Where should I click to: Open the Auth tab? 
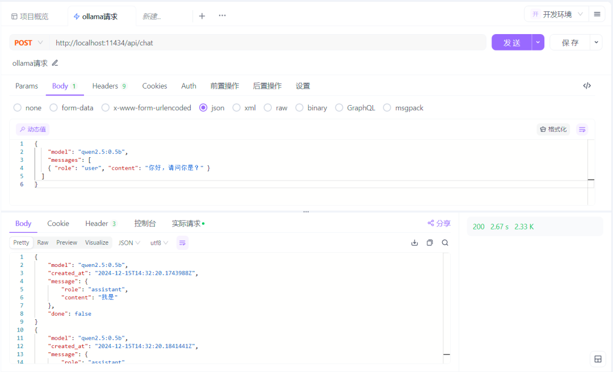[x=188, y=86]
